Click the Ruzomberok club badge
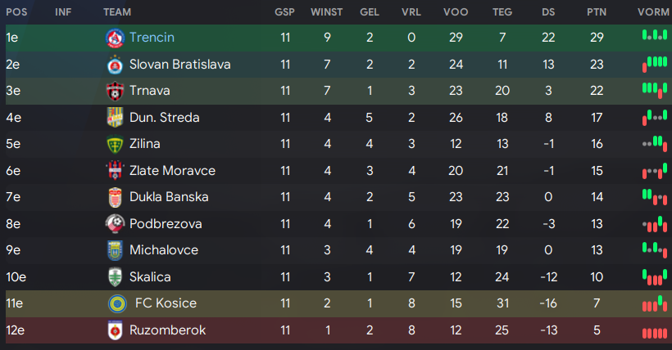 (115, 330)
